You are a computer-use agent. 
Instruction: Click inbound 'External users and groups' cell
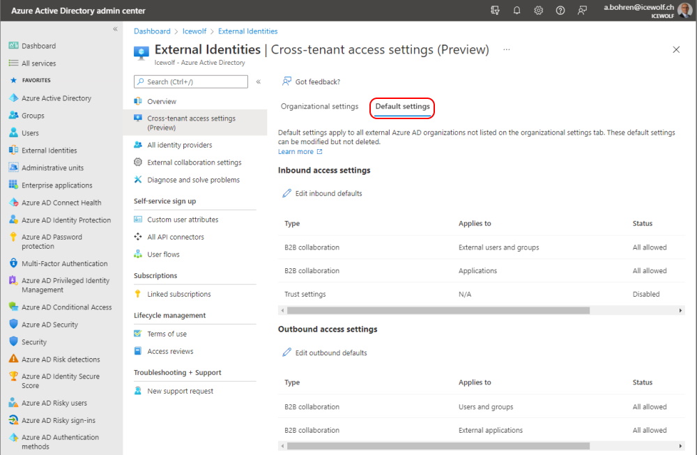coord(499,247)
